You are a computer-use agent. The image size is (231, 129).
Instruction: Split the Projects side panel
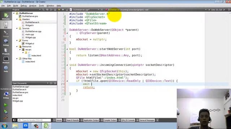click(51, 10)
